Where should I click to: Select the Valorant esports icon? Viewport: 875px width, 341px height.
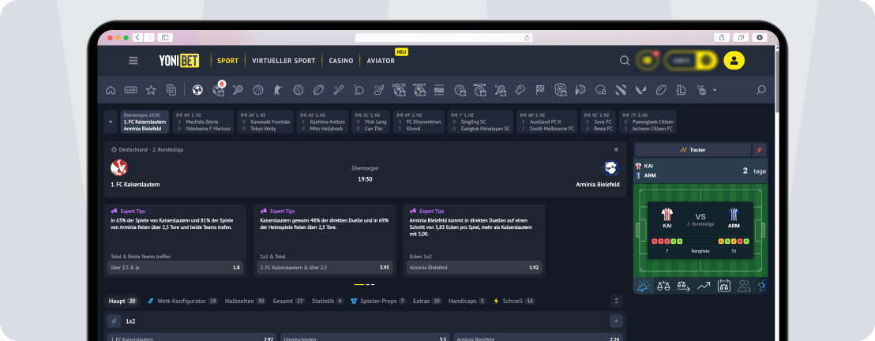click(641, 90)
